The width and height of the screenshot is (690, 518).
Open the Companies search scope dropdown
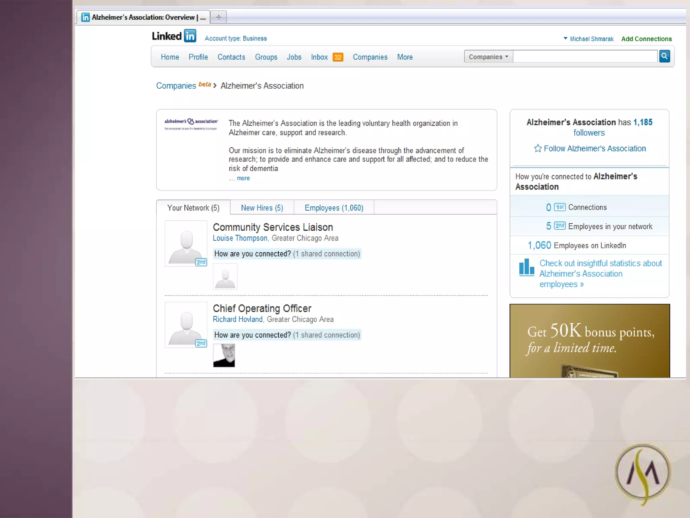(x=488, y=57)
